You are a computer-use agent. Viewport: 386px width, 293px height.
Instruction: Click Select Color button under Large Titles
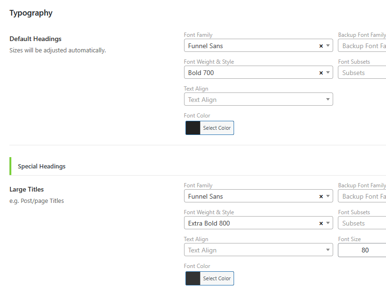[x=217, y=278]
